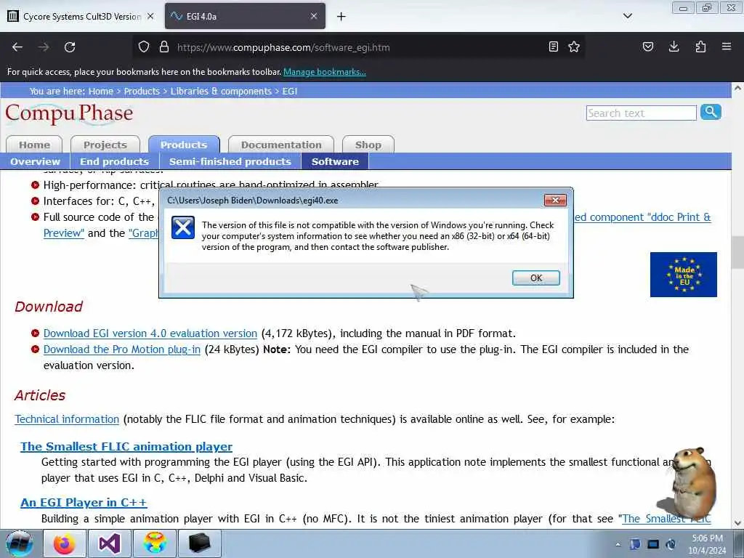This screenshot has height=558, width=744.
Task: Open the Documentation navigation tab
Action: pos(281,145)
